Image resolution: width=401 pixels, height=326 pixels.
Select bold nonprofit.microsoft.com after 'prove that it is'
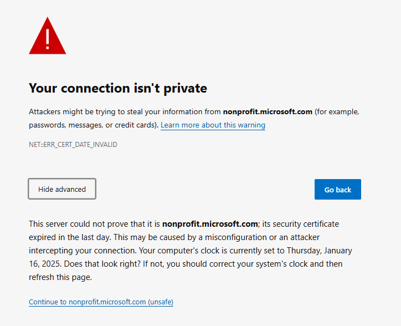pos(210,224)
